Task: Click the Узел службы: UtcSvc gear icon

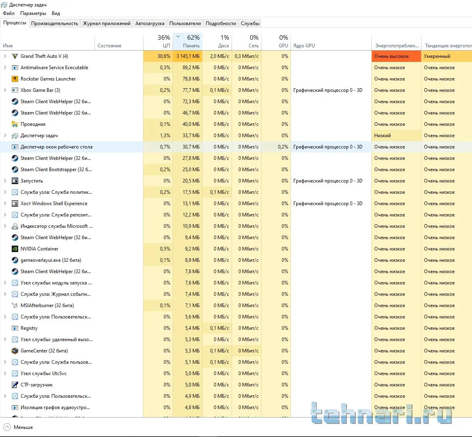Action: (x=15, y=373)
